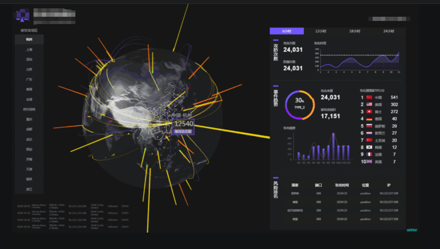Click the 30% TYPE_2 donut chart

coord(300,105)
